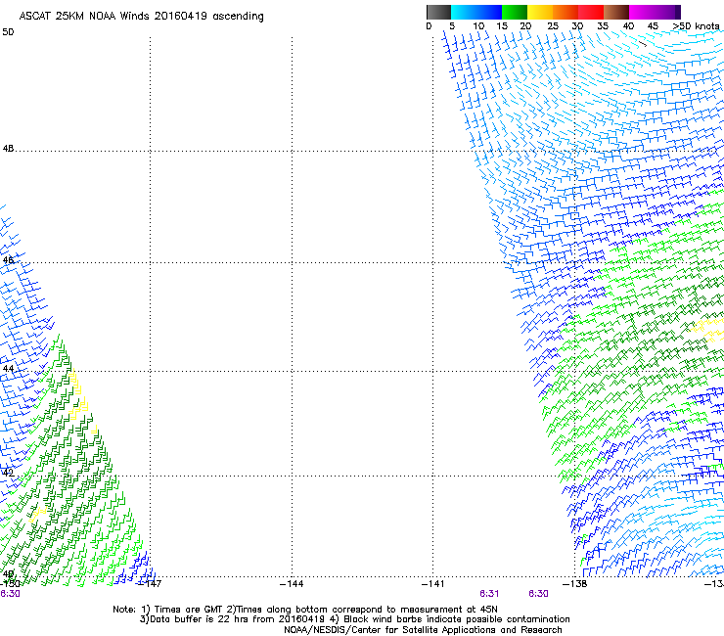Select the longitude label '-138'
Screen dimensions: 724x636
tap(575, 584)
